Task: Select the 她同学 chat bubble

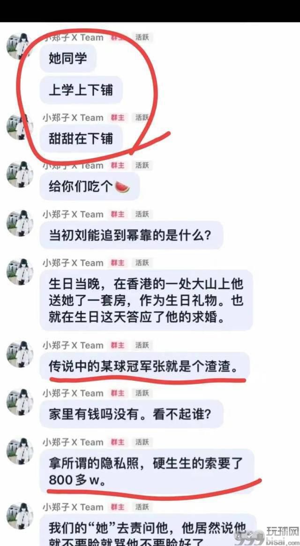Action: click(68, 58)
